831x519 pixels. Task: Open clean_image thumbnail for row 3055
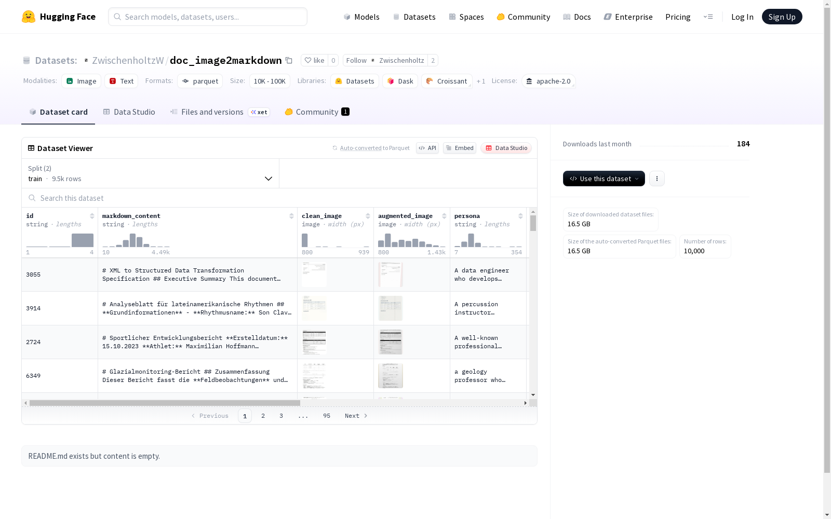coord(314,275)
